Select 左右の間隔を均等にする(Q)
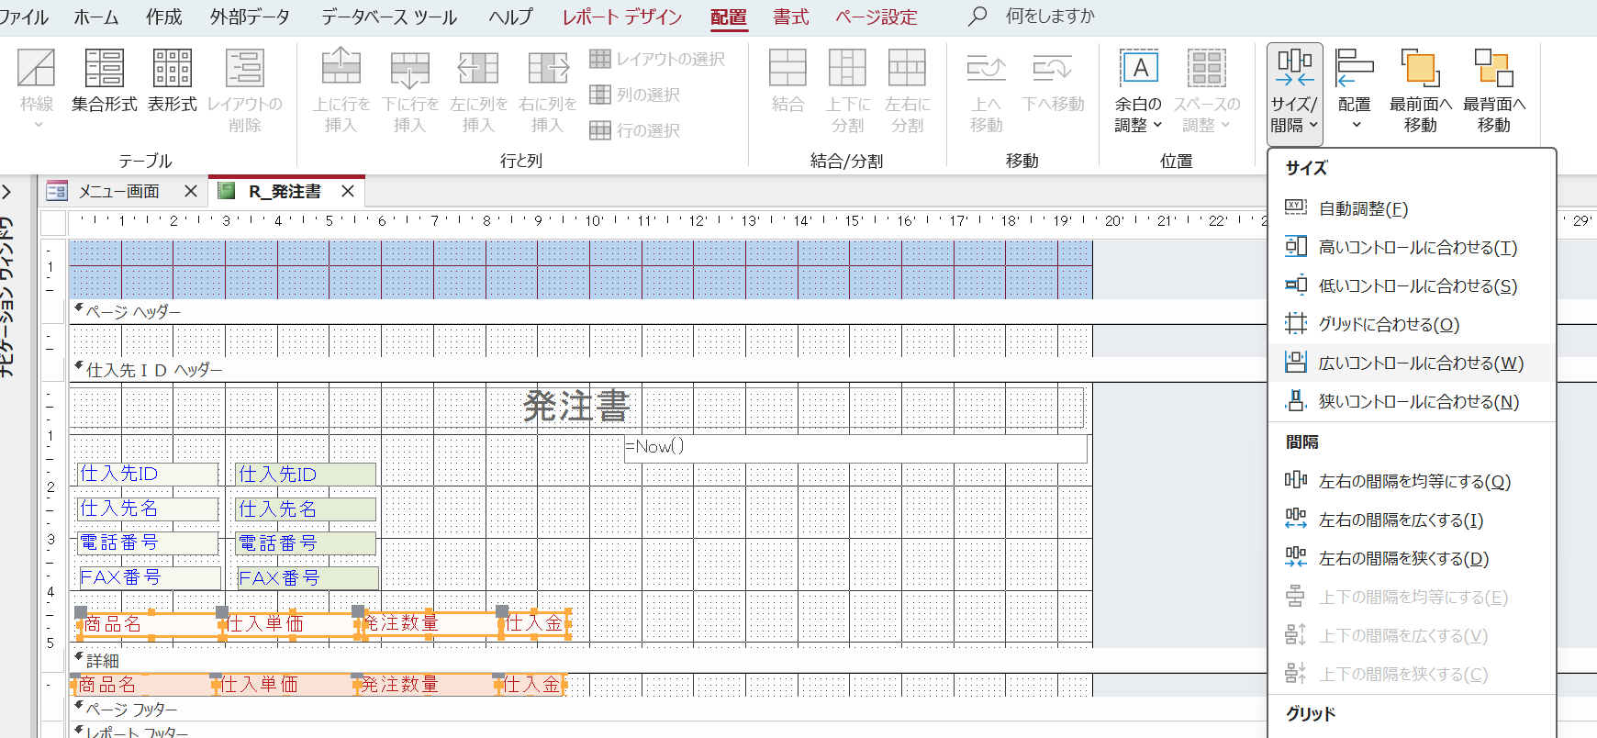The width and height of the screenshot is (1597, 738). (x=1412, y=481)
